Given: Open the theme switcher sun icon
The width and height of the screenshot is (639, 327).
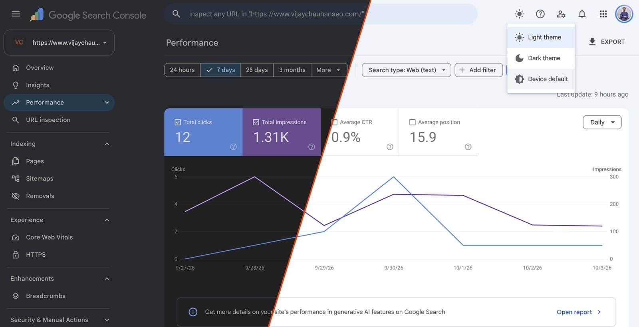Looking at the screenshot, I should [x=519, y=14].
